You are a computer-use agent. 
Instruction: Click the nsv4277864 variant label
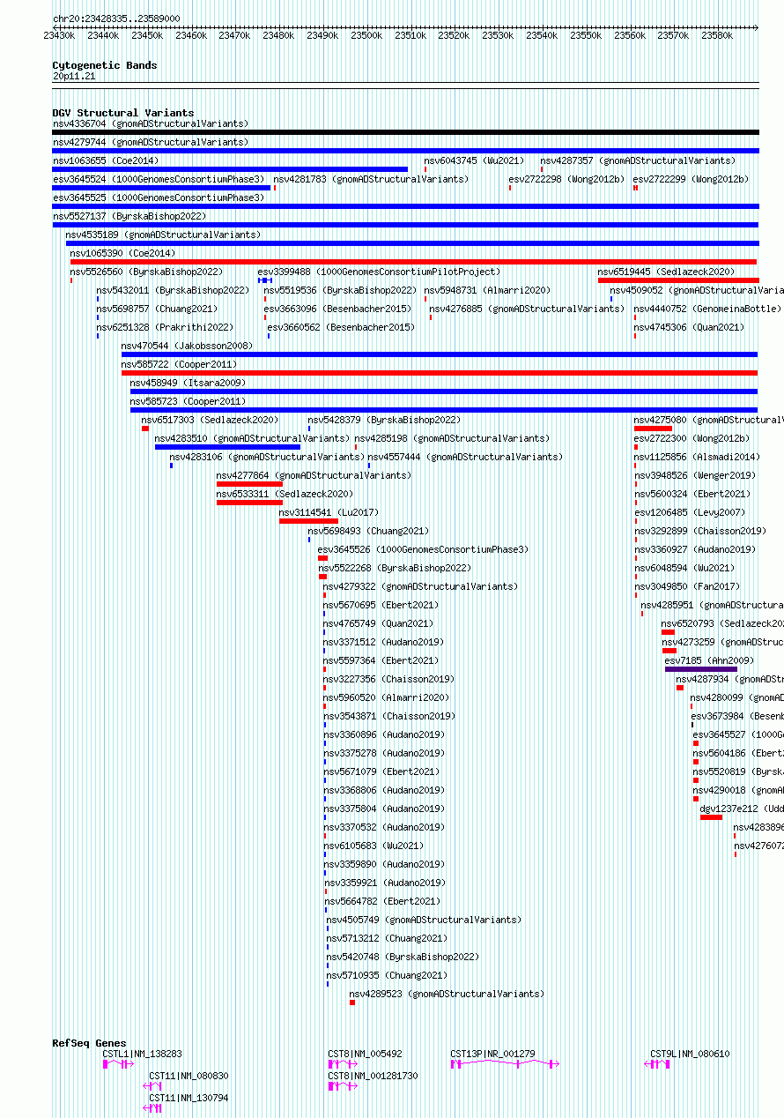[314, 475]
